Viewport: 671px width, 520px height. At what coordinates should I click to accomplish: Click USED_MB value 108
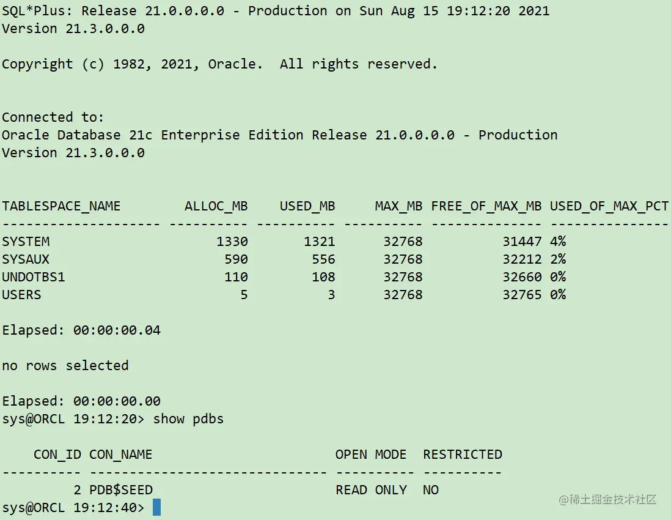pos(323,277)
